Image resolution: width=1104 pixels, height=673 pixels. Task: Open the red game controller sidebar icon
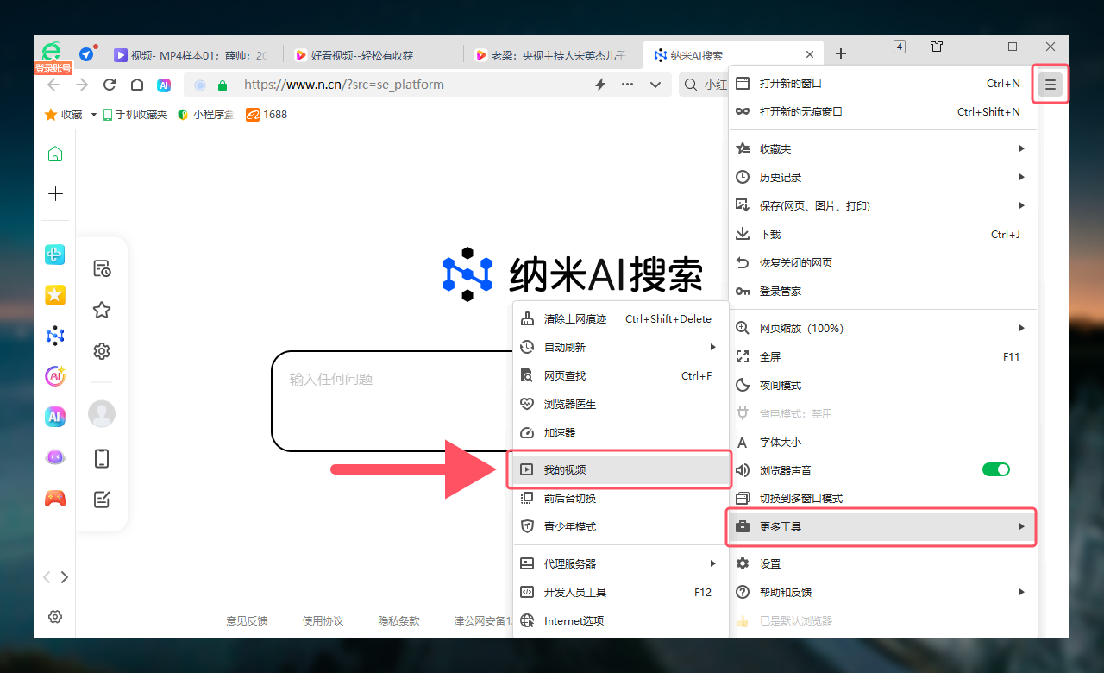coord(55,498)
